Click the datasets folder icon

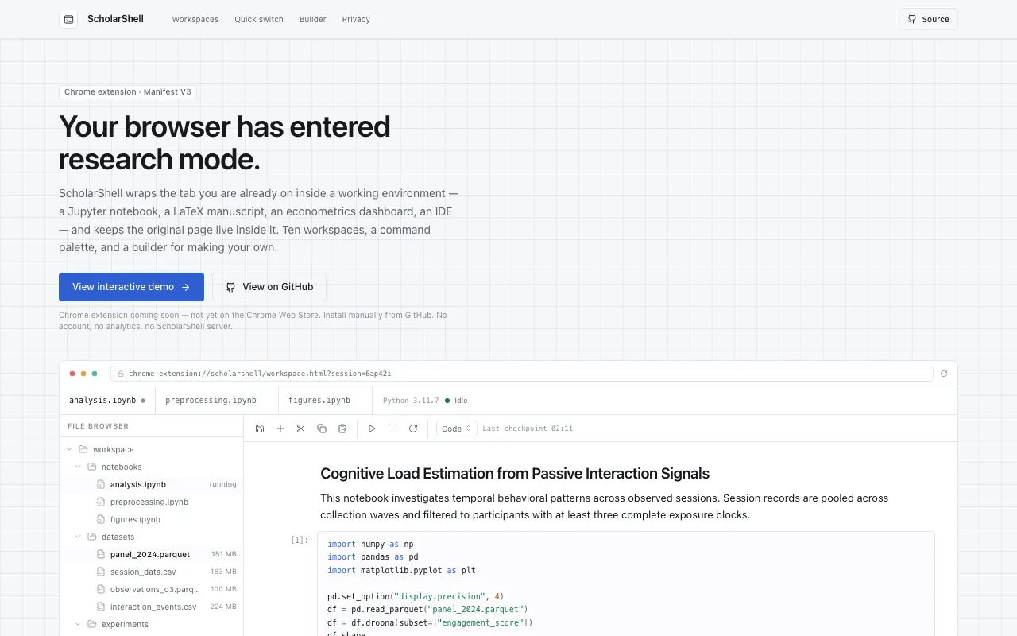pyautogui.click(x=92, y=537)
